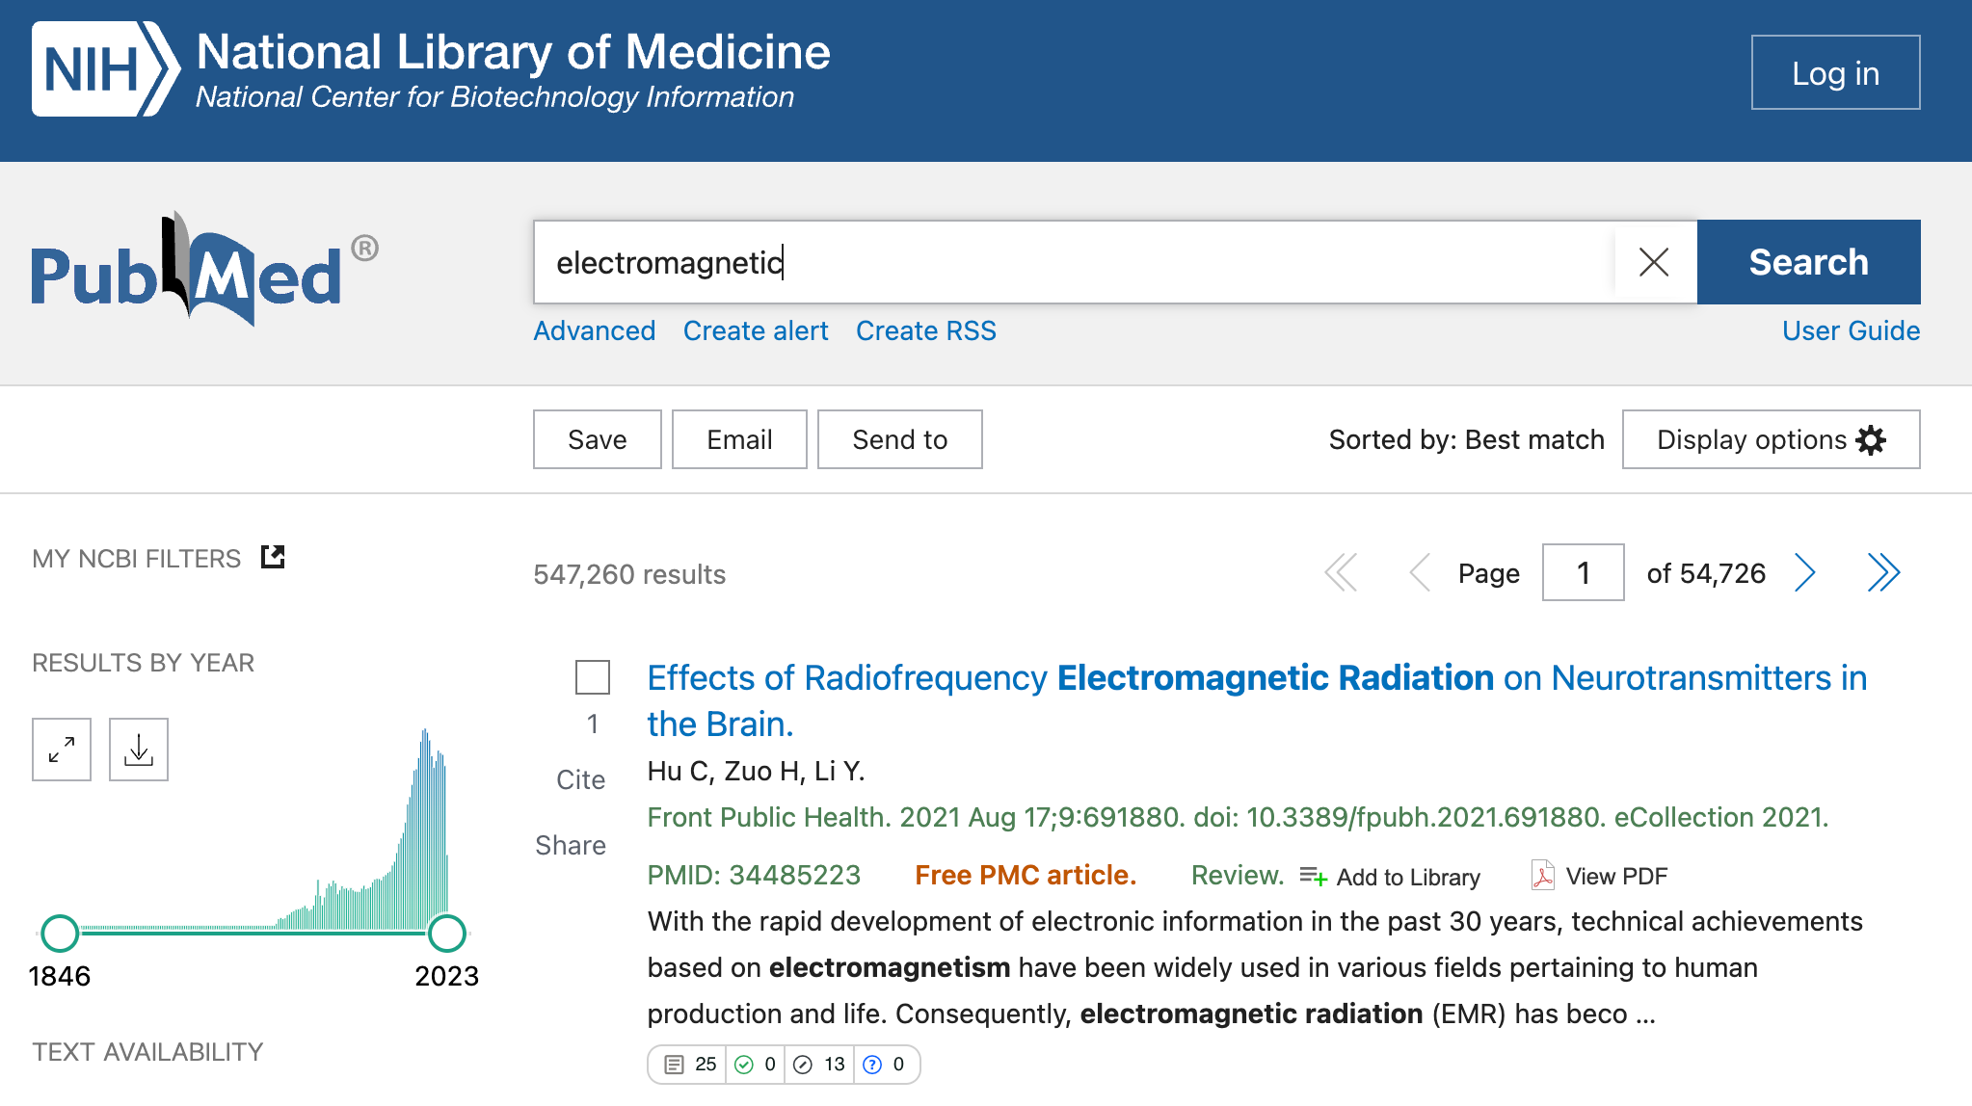The width and height of the screenshot is (1972, 1106).
Task: Download the Results by Year data
Action: tap(138, 750)
